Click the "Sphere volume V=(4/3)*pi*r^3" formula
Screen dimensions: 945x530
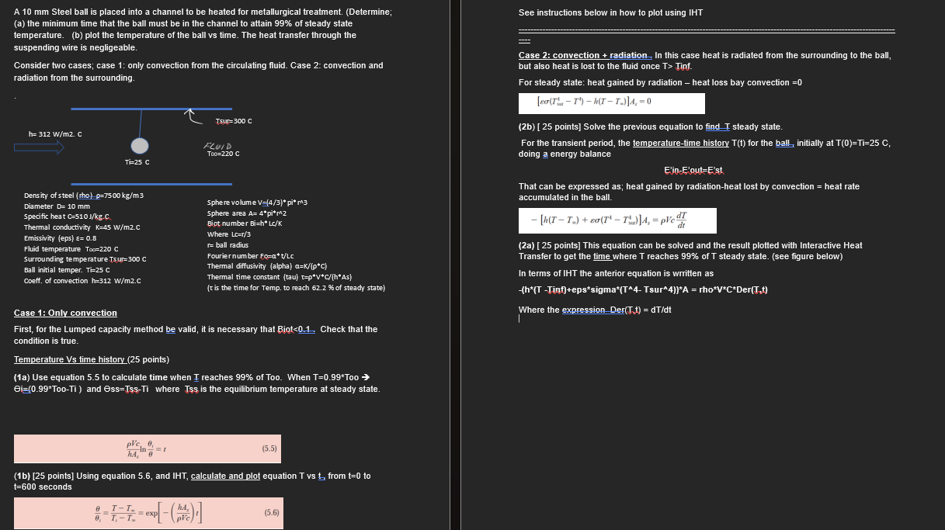259,203
